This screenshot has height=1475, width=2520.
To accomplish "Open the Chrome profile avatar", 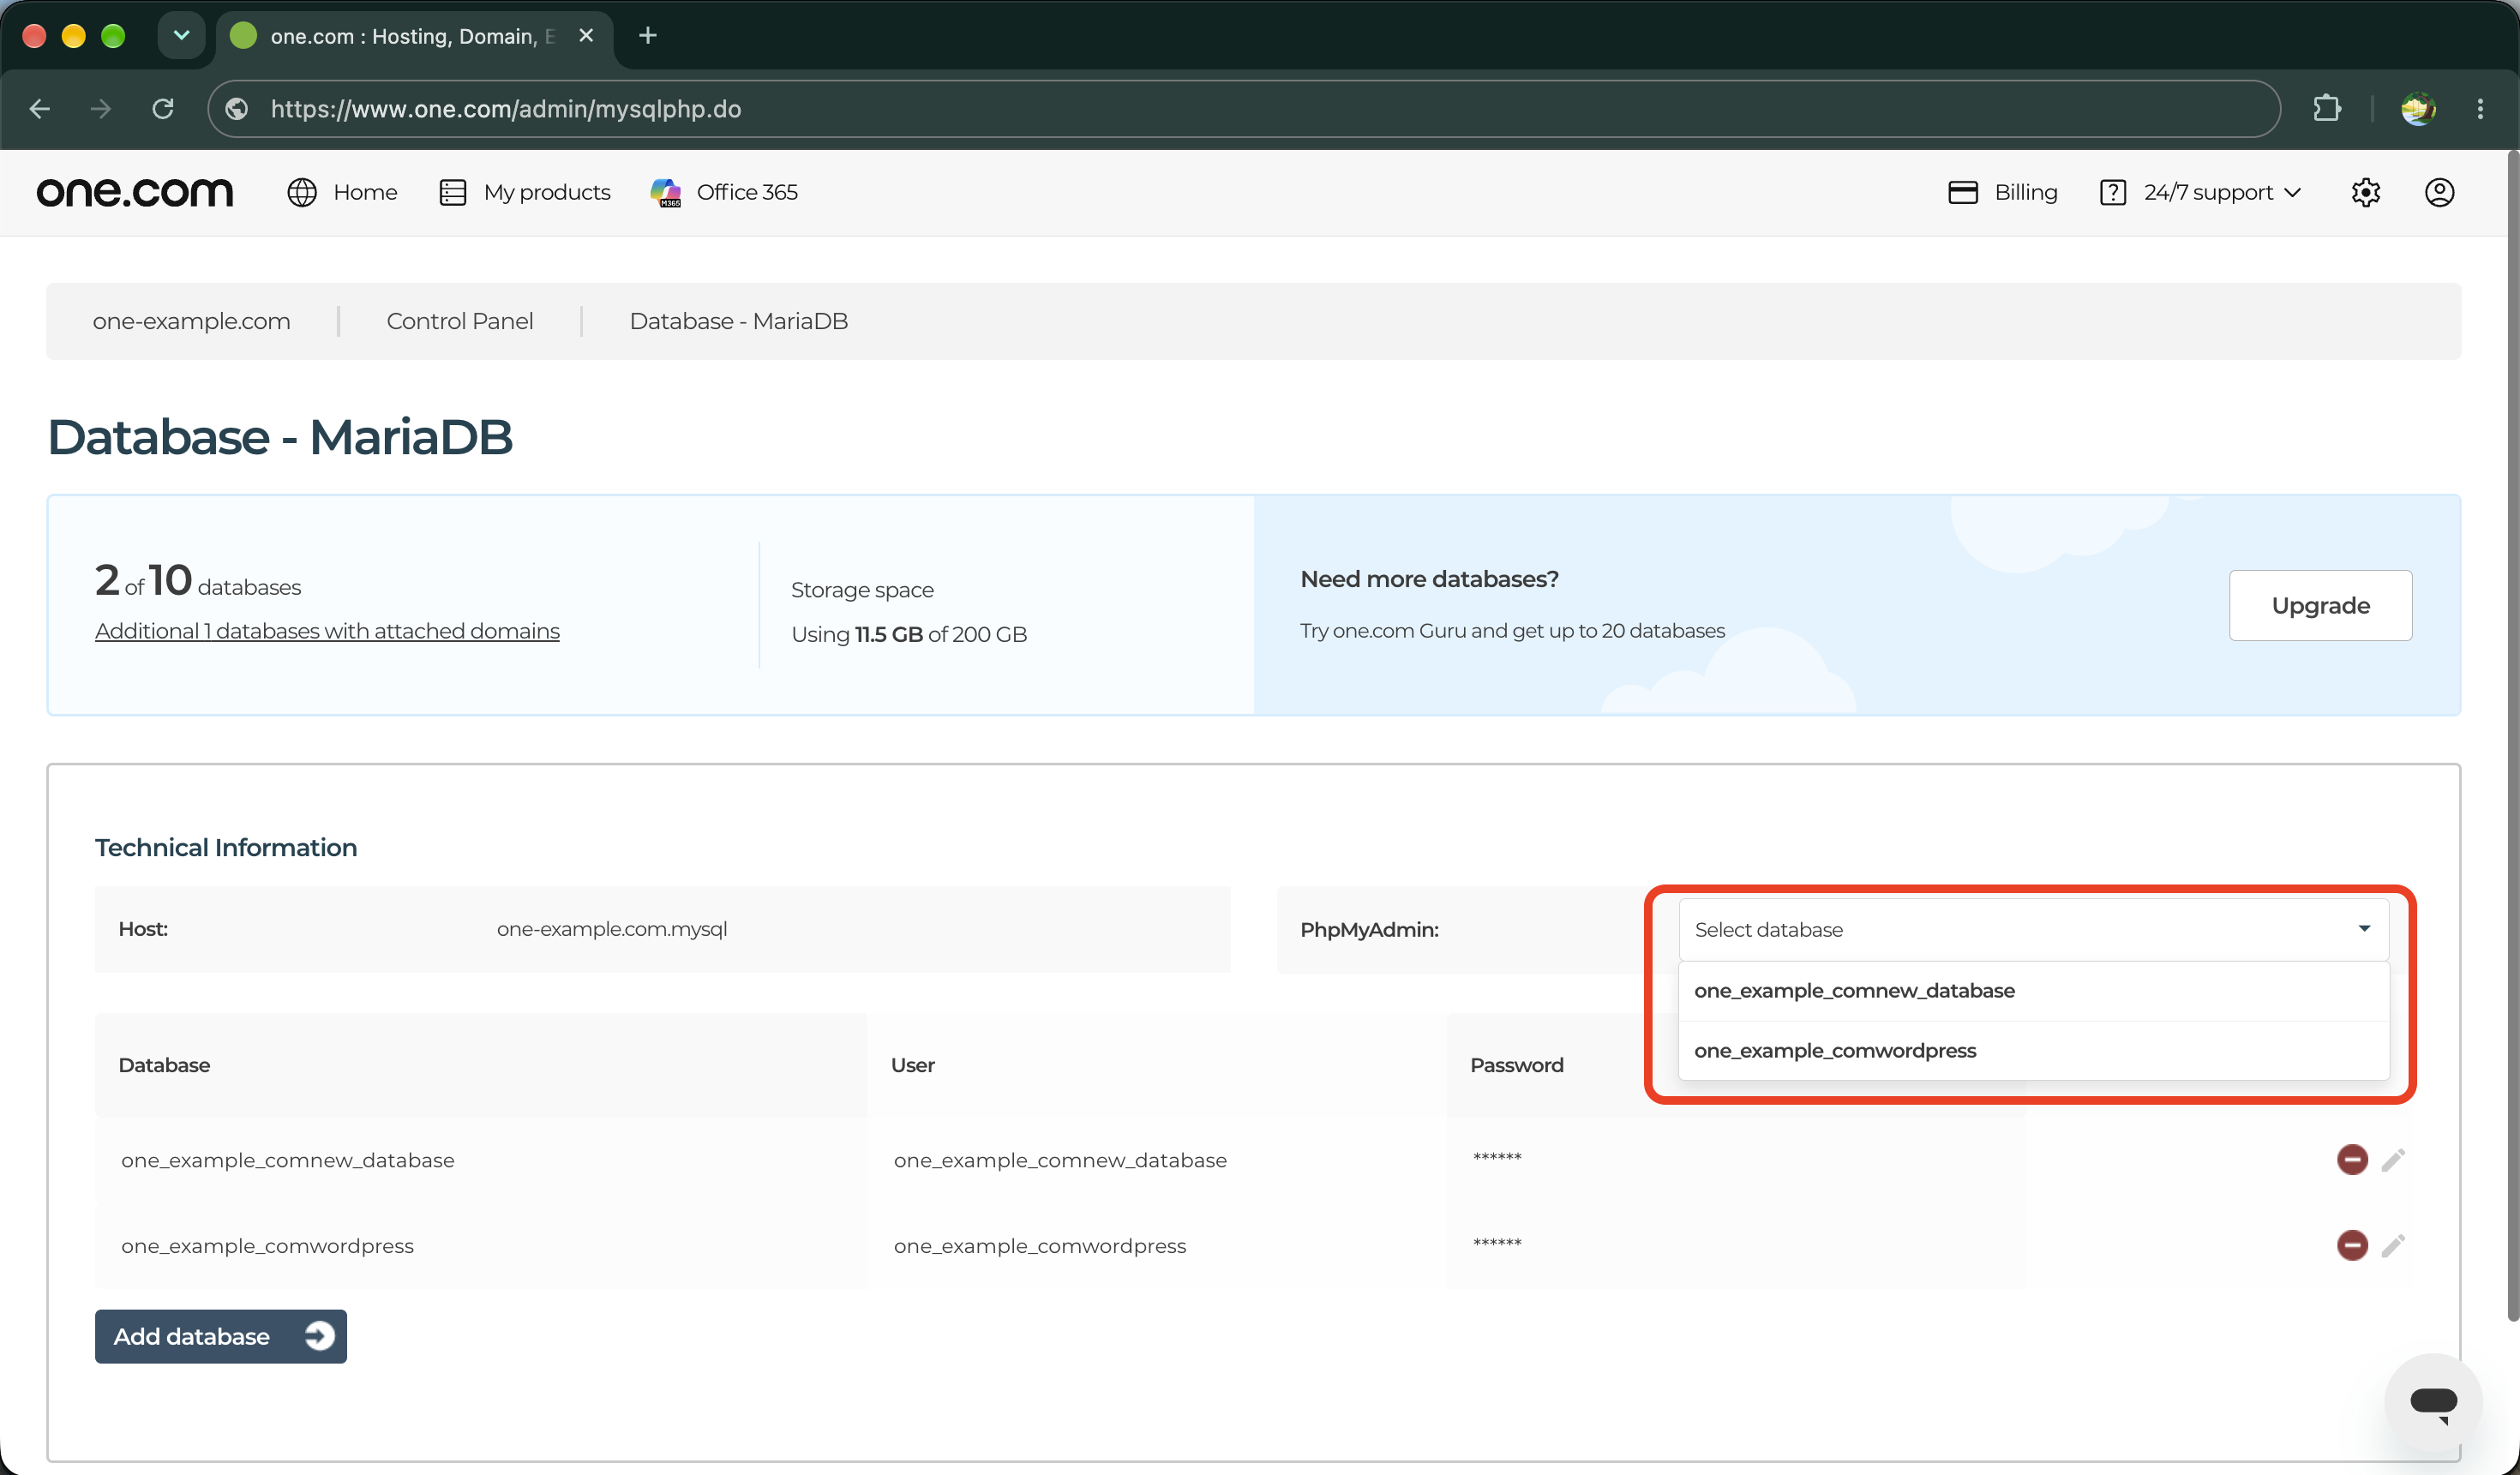I will click(x=2418, y=108).
